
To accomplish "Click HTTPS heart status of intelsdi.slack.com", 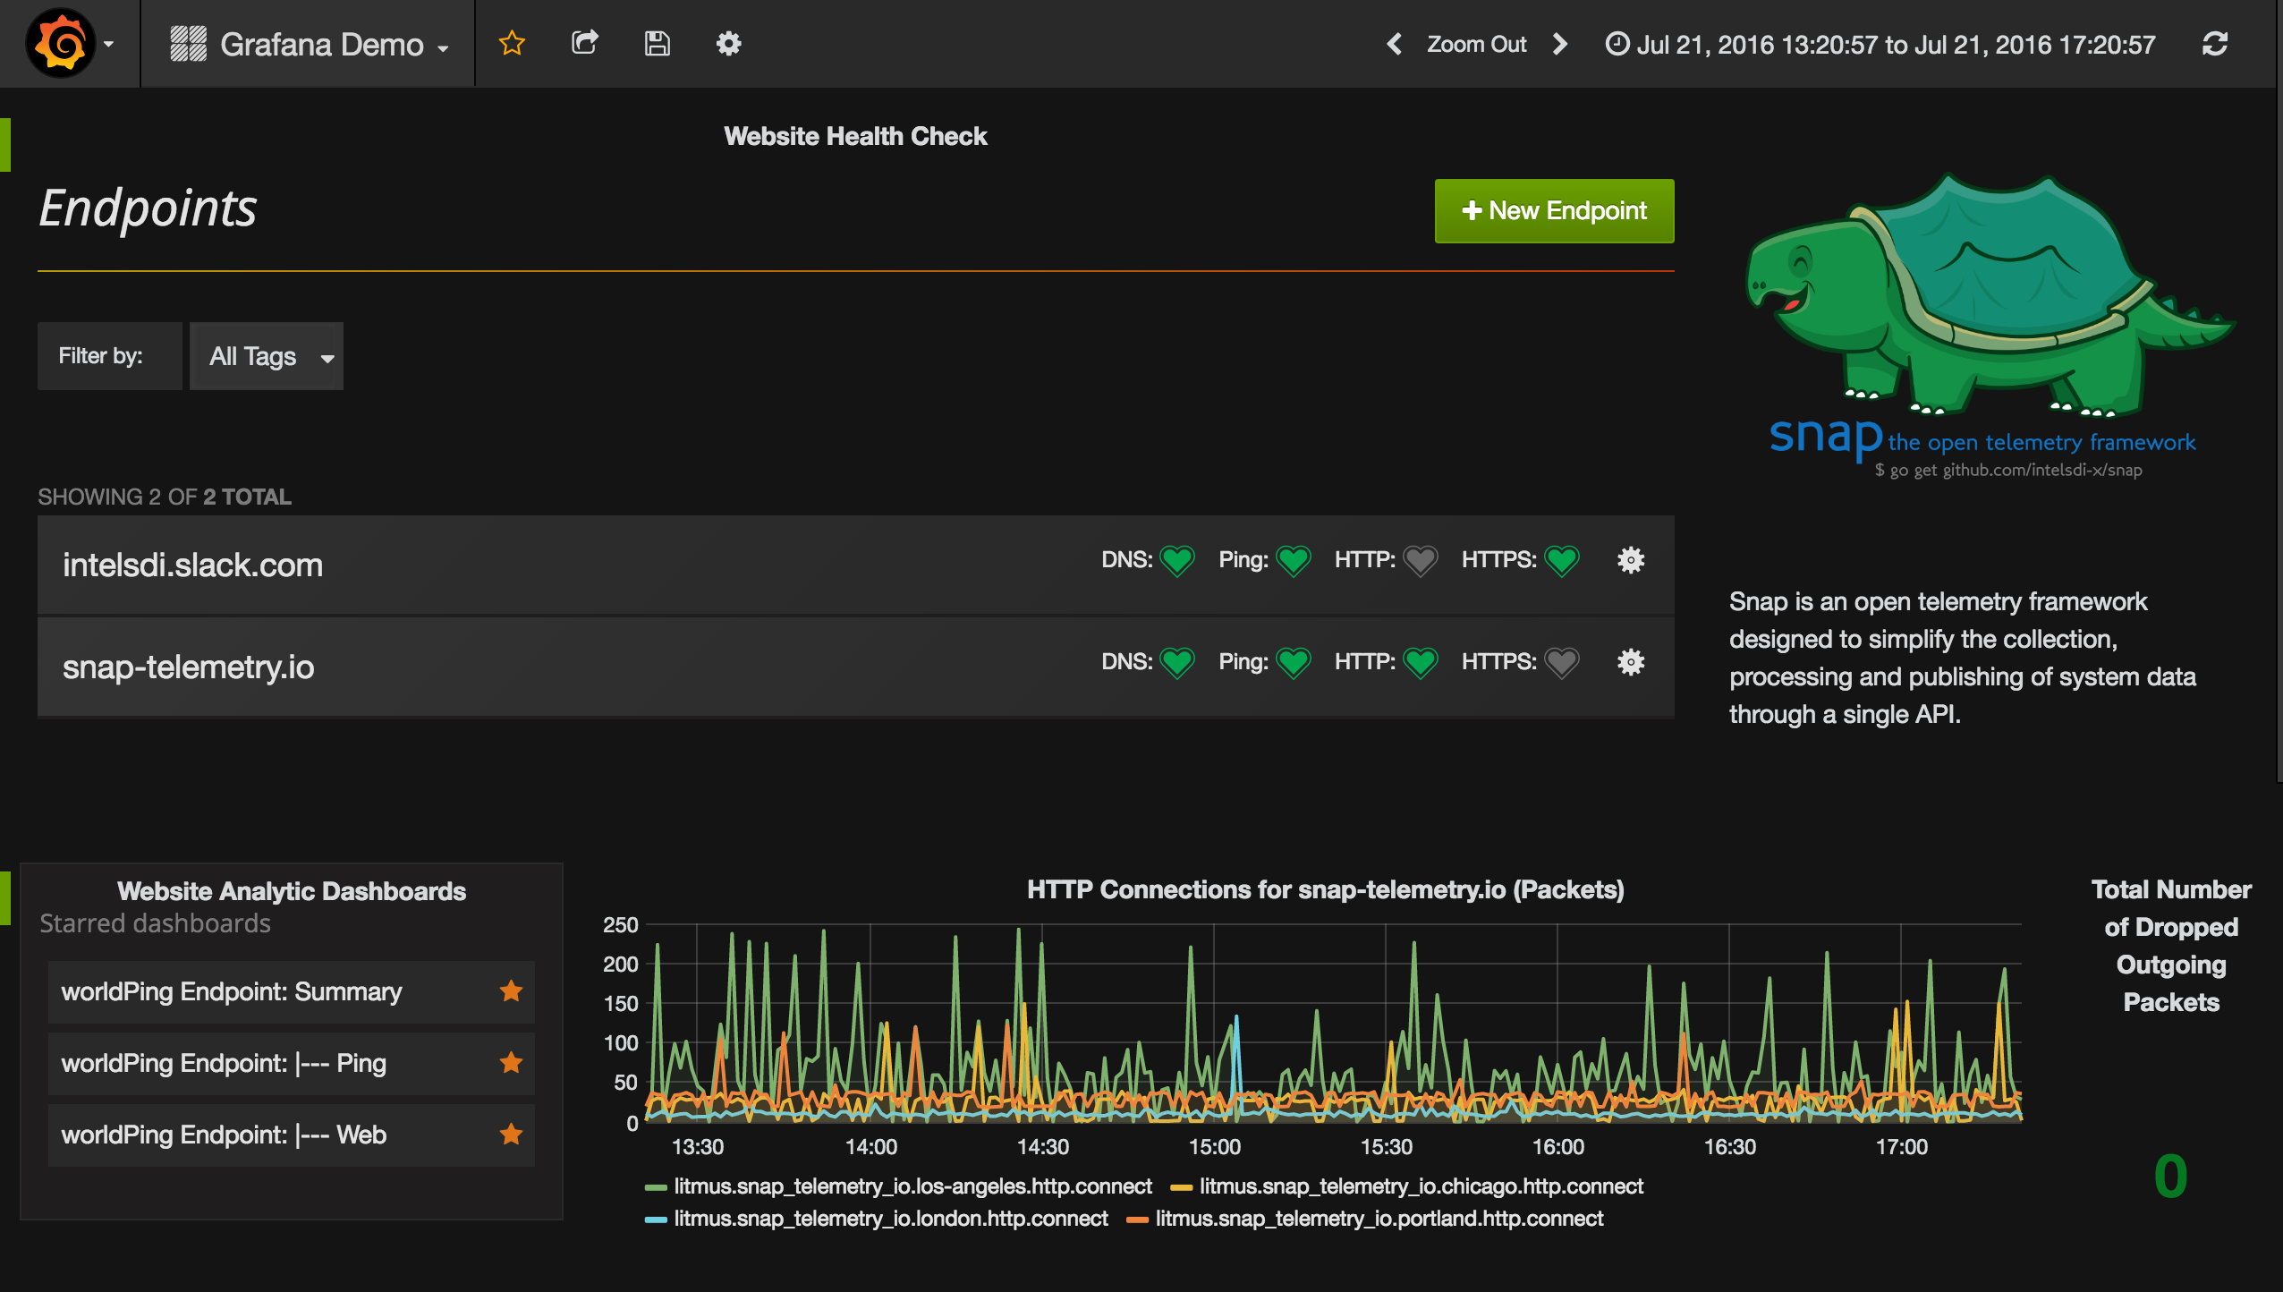I will pos(1562,561).
